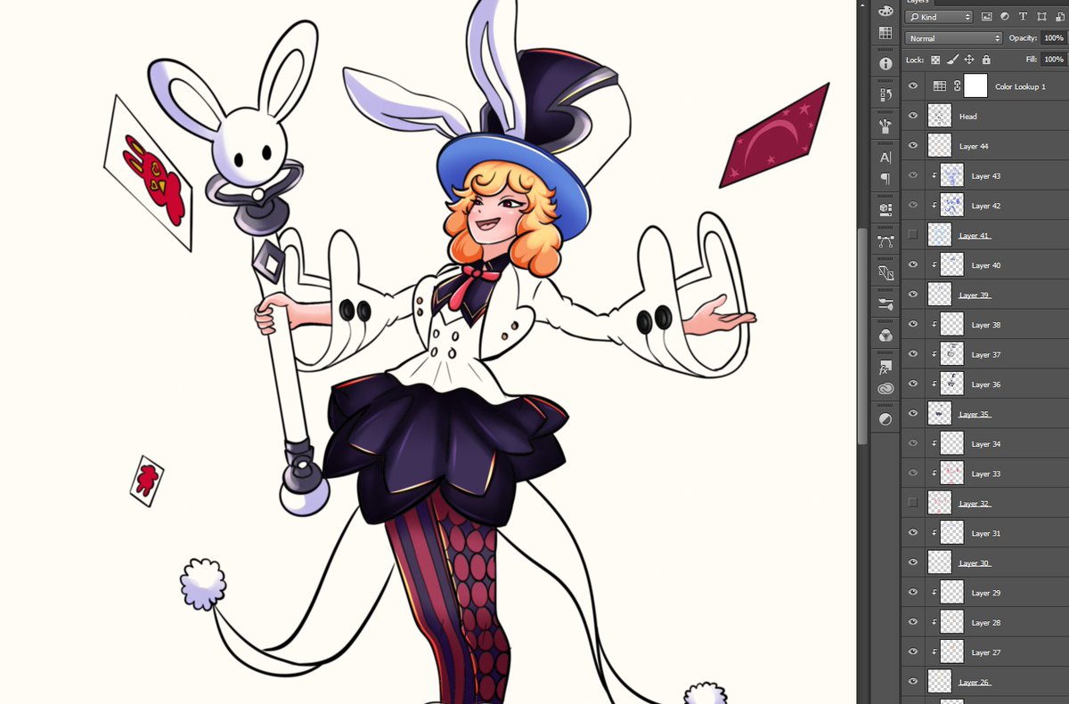Hide Layer 35 with its eye icon

point(912,414)
